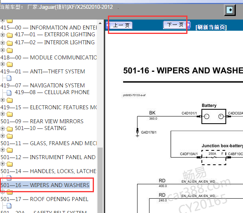Open 419—07 NAVIGATION SYSTEM entry

pos(43,85)
